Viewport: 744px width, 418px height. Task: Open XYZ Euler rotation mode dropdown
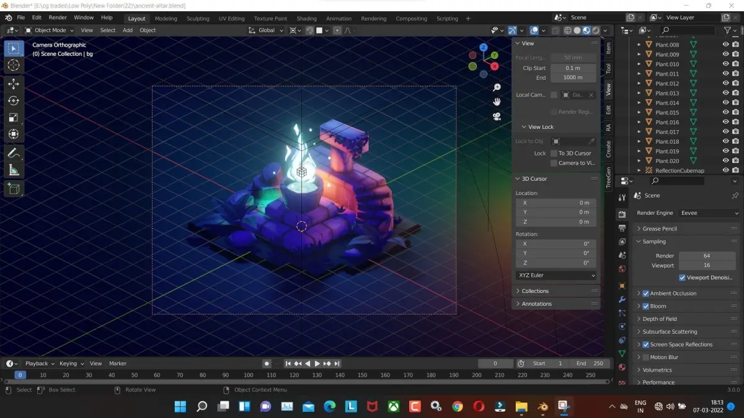coord(556,275)
